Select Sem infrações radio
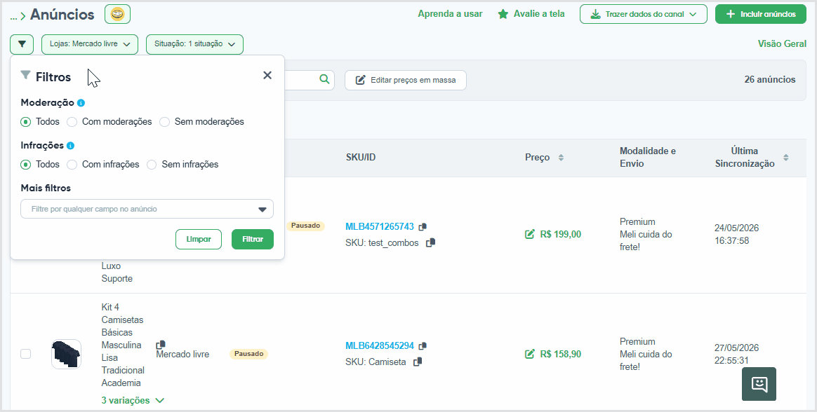Image resolution: width=817 pixels, height=412 pixels. 152,165
